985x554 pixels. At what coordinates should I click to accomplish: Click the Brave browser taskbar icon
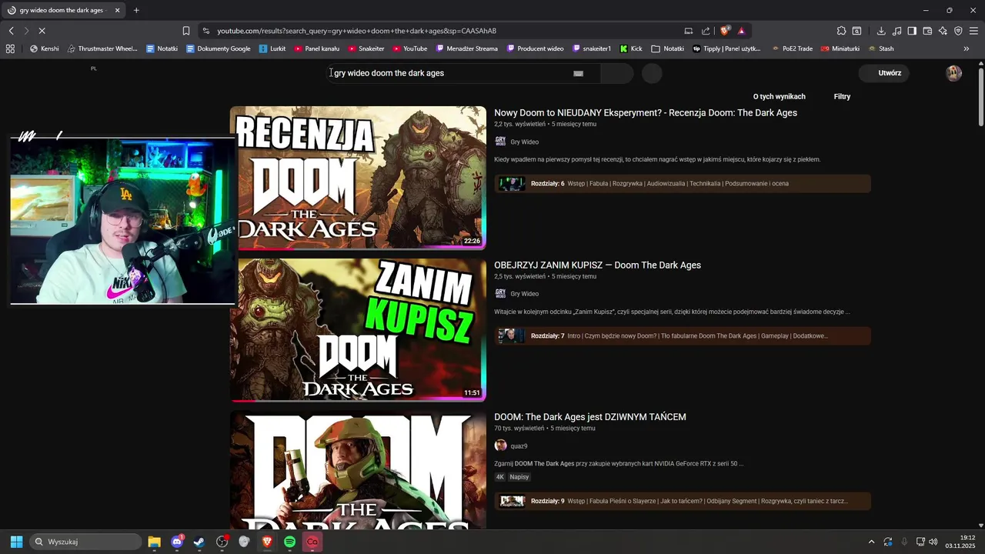pos(267,542)
